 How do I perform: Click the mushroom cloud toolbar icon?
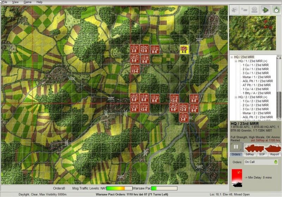click(x=255, y=10)
